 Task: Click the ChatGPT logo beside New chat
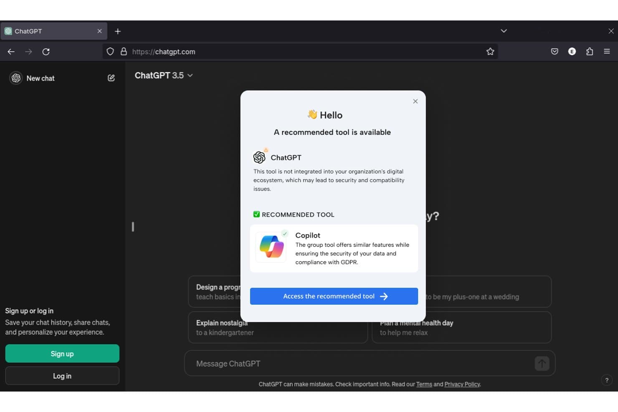click(x=16, y=78)
